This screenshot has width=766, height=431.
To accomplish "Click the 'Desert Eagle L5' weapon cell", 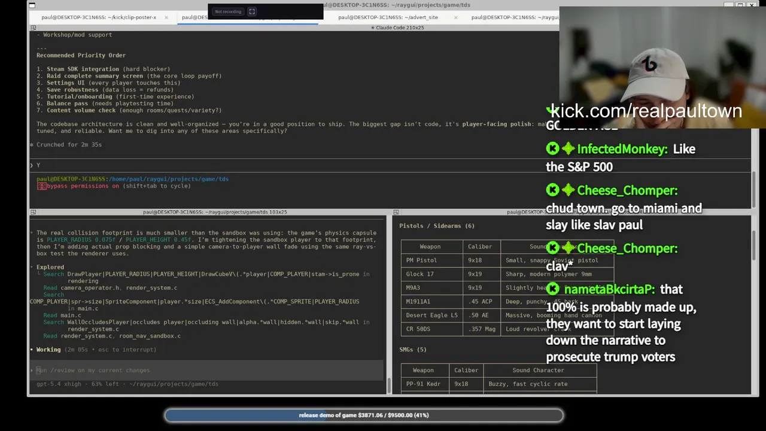I will [x=431, y=315].
